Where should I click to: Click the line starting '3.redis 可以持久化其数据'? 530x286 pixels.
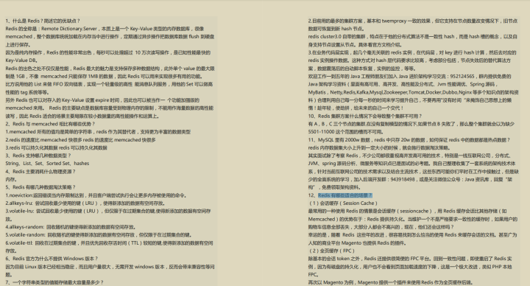(x=56, y=147)
